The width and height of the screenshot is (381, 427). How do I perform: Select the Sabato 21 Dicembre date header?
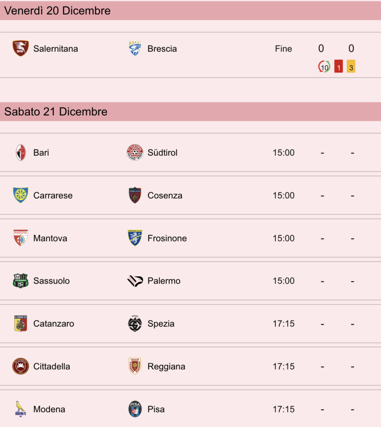190,112
